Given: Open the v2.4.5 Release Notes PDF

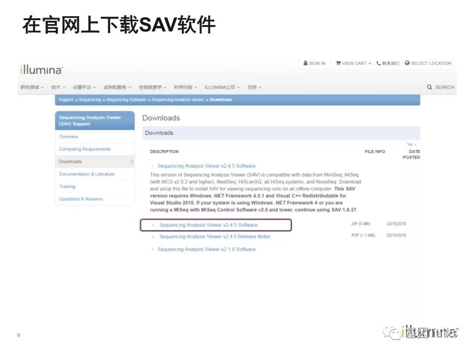Looking at the screenshot, I should pyautogui.click(x=214, y=236).
